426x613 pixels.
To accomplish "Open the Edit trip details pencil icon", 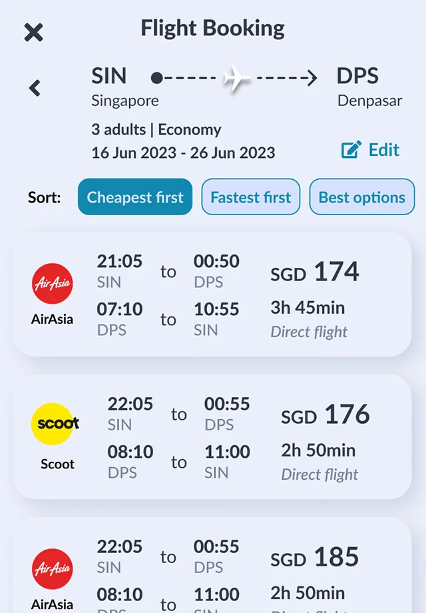I will tap(349, 151).
